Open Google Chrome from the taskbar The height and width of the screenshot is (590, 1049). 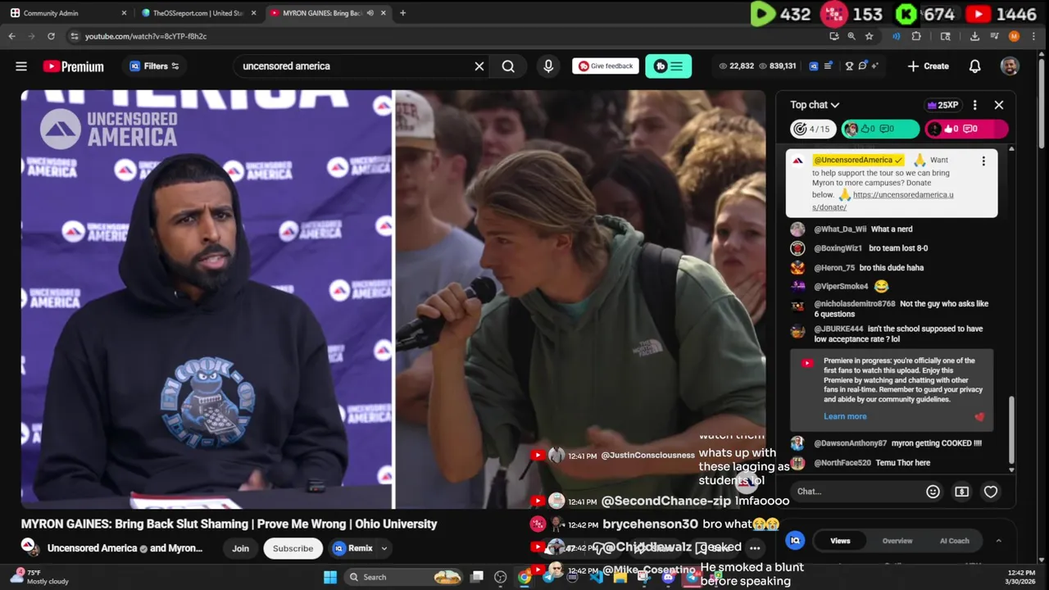(x=524, y=577)
